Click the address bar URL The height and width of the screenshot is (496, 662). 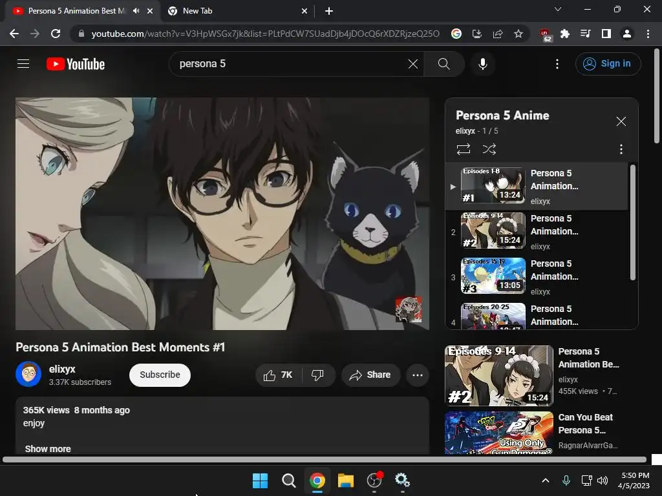tap(265, 34)
